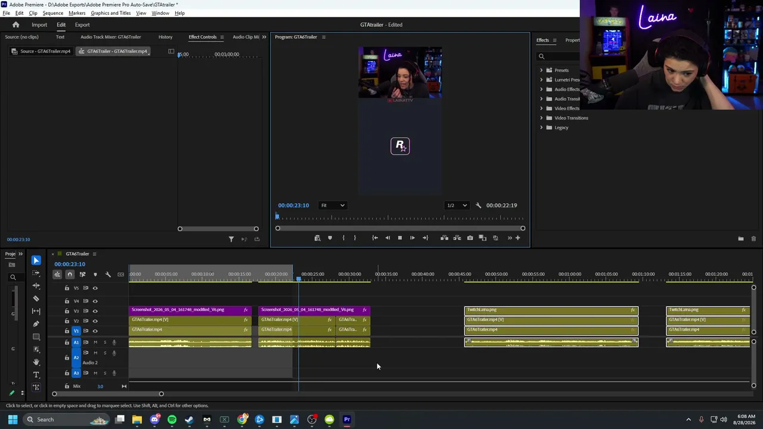763x429 pixels.
Task: Switch to the History tab
Action: [165, 37]
